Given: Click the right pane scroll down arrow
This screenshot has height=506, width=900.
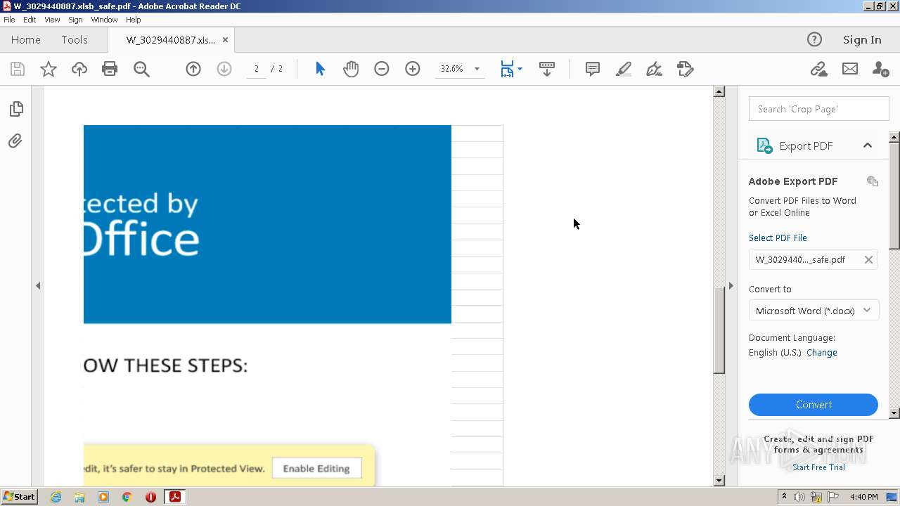Looking at the screenshot, I should pos(894,413).
